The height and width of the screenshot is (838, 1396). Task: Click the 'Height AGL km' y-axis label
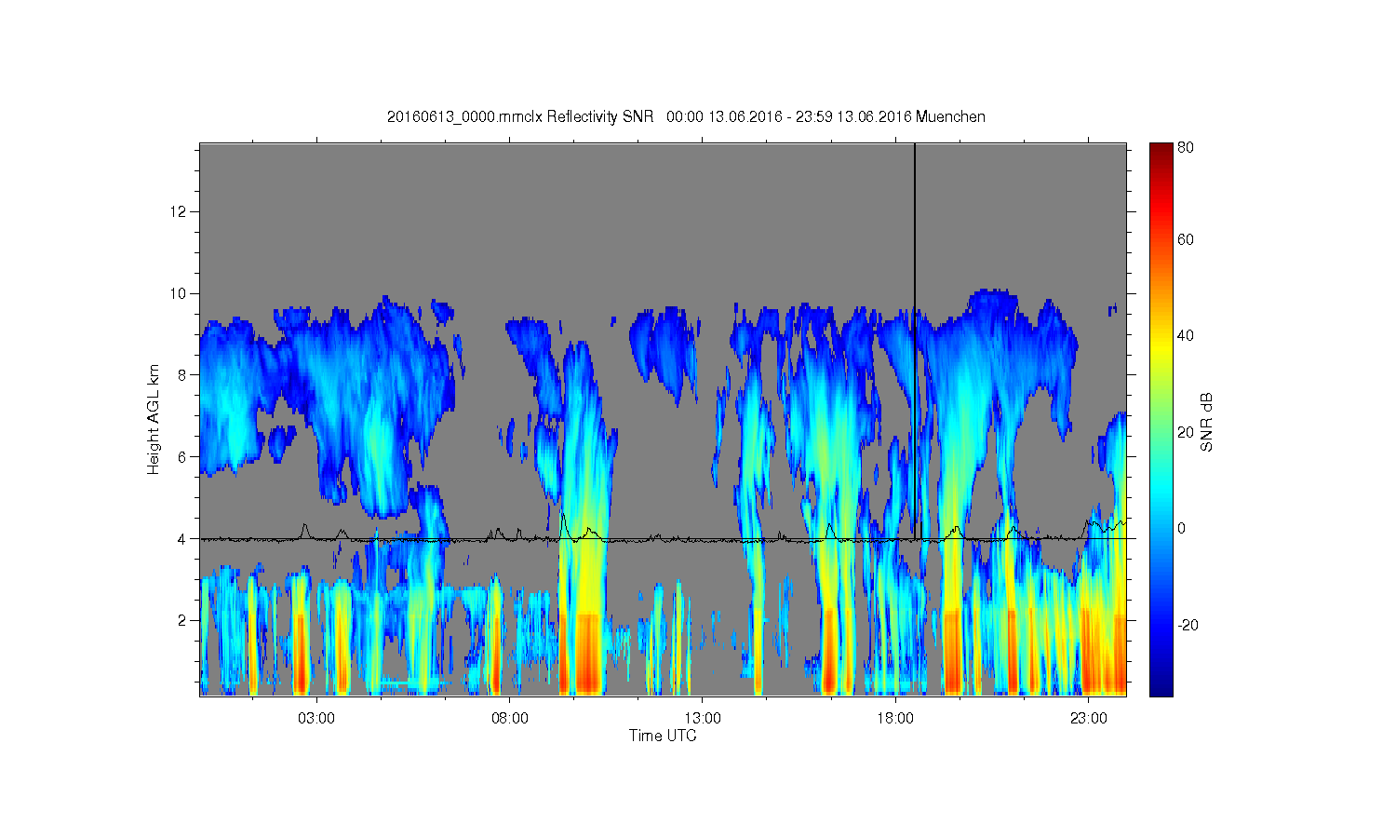(x=153, y=419)
